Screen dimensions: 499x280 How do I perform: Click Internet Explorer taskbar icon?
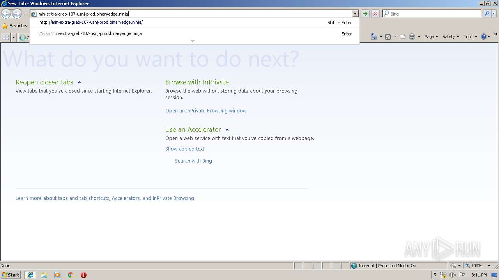tap(30, 275)
